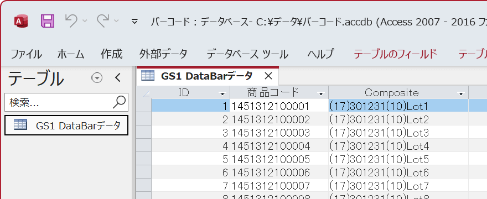Select GS1 DataBarデータ in navigation pane
The image size is (487, 199).
click(x=66, y=125)
